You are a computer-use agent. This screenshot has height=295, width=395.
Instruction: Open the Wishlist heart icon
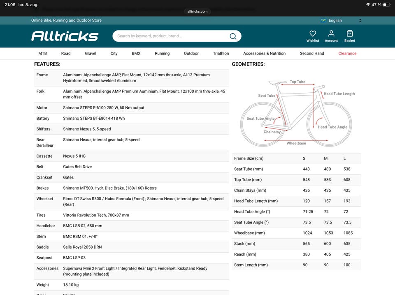313,34
